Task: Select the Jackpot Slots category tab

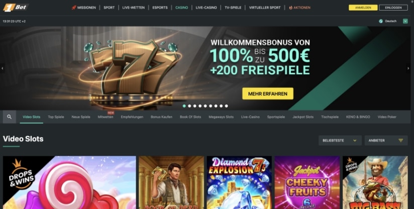Action: [303, 117]
